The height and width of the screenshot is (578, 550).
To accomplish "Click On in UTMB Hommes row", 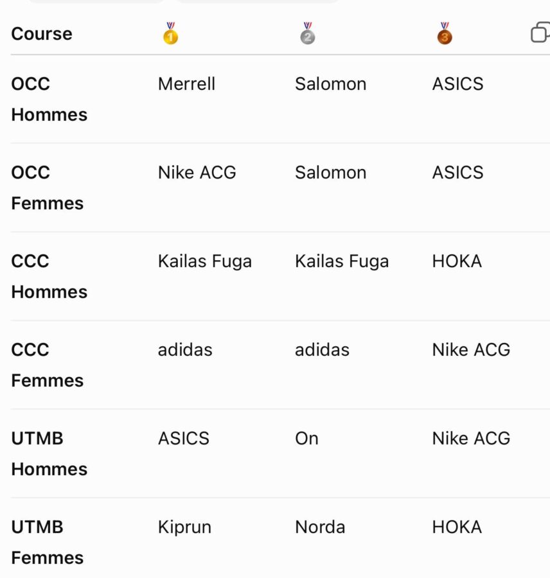I will [x=306, y=439].
